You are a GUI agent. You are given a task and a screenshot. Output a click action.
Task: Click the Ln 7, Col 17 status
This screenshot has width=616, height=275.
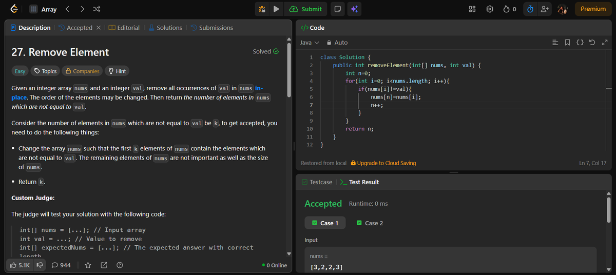point(592,163)
